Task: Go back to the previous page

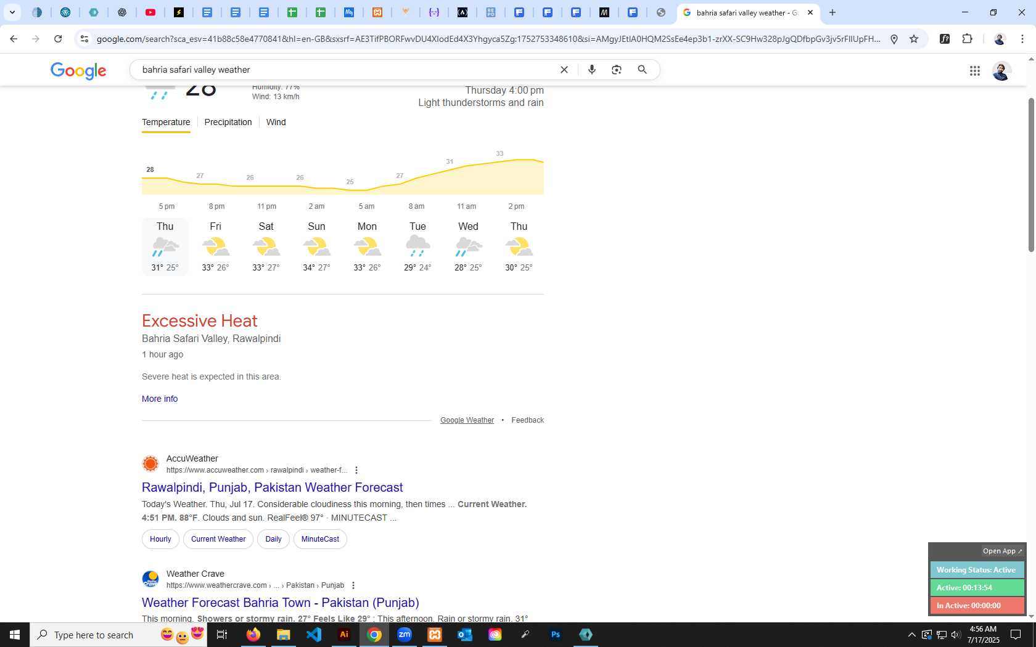Action: (14, 39)
